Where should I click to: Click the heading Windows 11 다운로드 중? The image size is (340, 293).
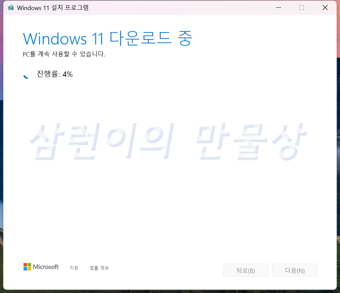pyautogui.click(x=108, y=38)
